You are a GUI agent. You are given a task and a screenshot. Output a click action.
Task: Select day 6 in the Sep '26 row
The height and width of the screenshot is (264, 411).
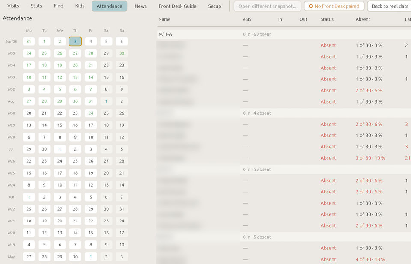click(122, 42)
